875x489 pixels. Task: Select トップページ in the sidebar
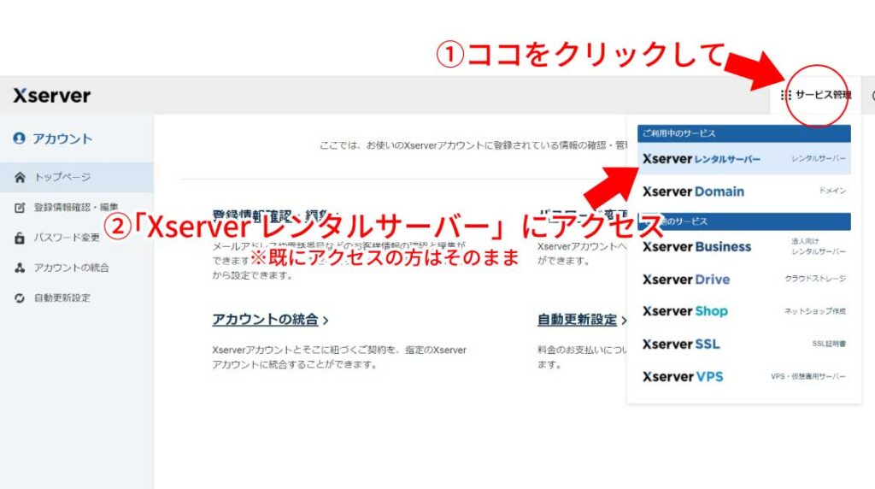tap(76, 178)
